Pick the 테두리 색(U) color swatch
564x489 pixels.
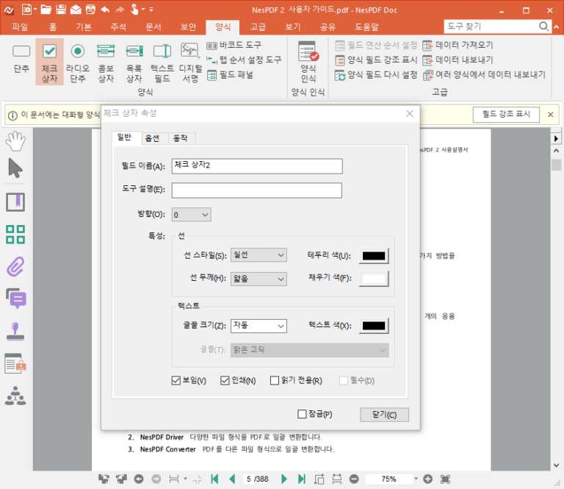[374, 256]
